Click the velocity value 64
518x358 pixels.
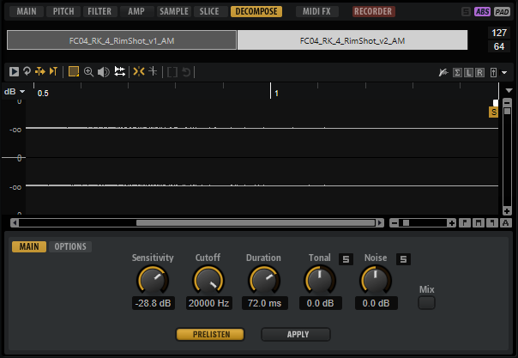[499, 46]
